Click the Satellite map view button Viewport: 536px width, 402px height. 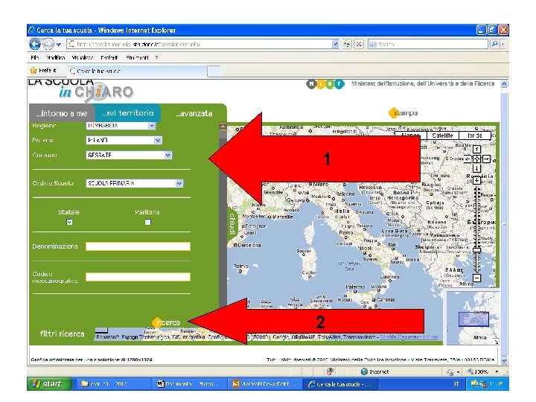tap(442, 135)
